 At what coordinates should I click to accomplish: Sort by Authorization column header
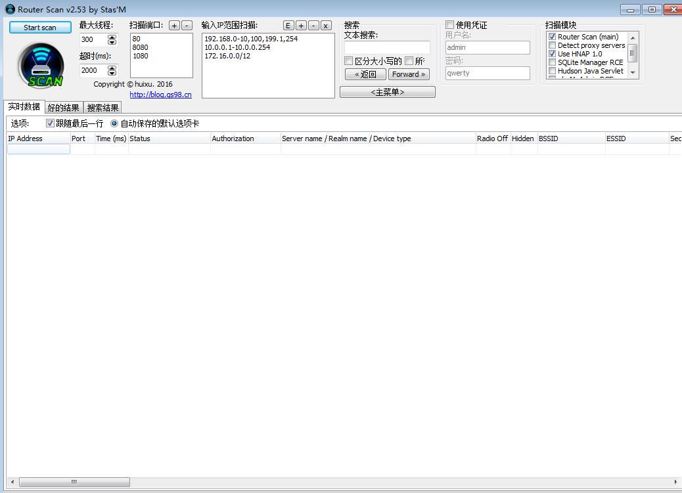pyautogui.click(x=245, y=139)
